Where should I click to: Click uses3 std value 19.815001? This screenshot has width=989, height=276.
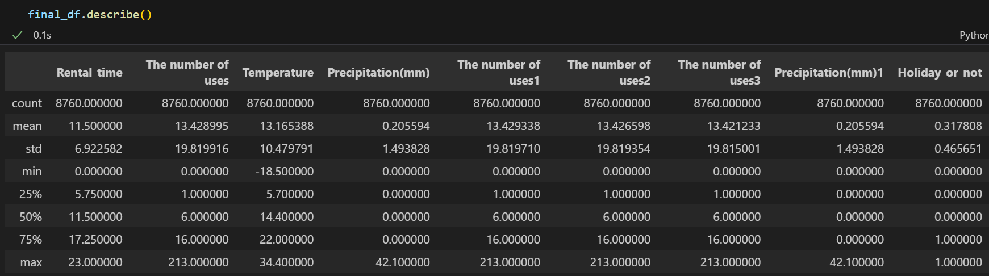pos(733,149)
